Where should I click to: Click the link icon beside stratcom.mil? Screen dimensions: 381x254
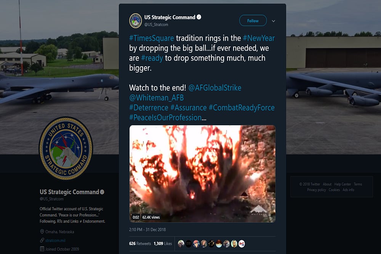point(42,240)
